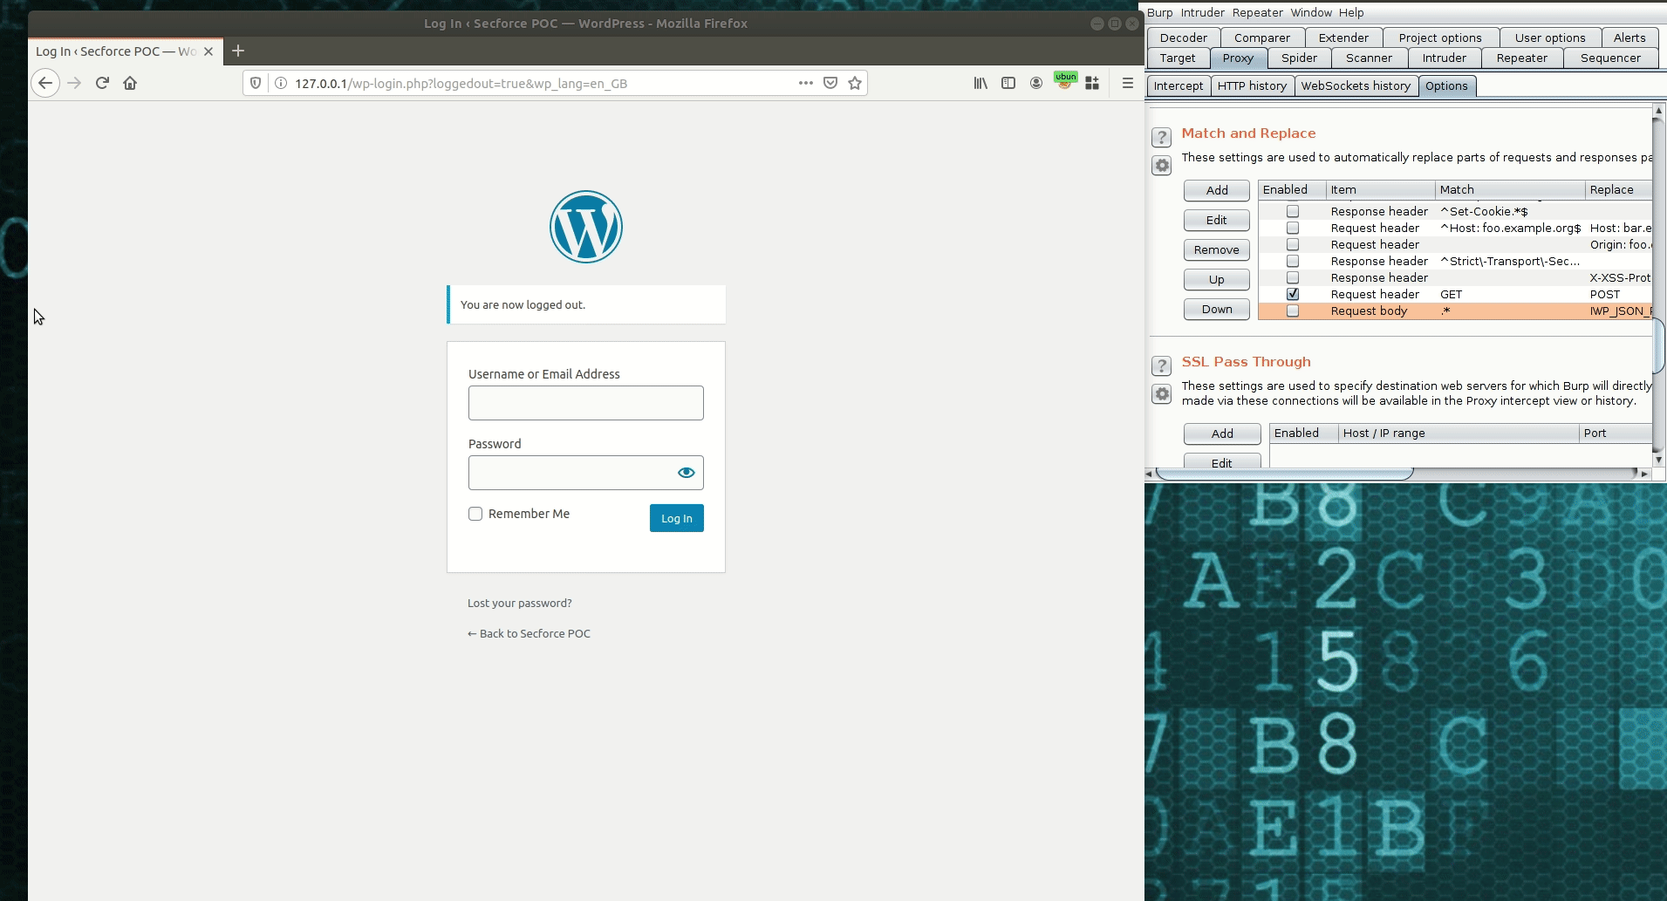
Task: Open tracking protection shield icon
Action: click(x=256, y=83)
